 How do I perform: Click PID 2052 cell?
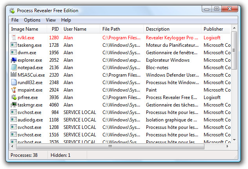pyautogui.click(x=54, y=60)
